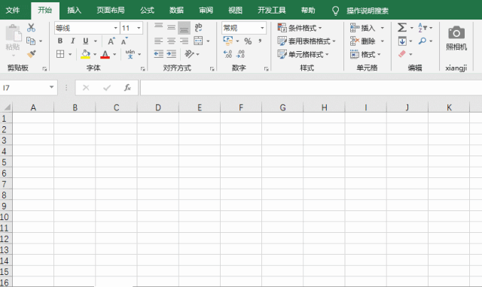Switch to the 页面布局 tab
482x287 pixels.
(x=111, y=10)
